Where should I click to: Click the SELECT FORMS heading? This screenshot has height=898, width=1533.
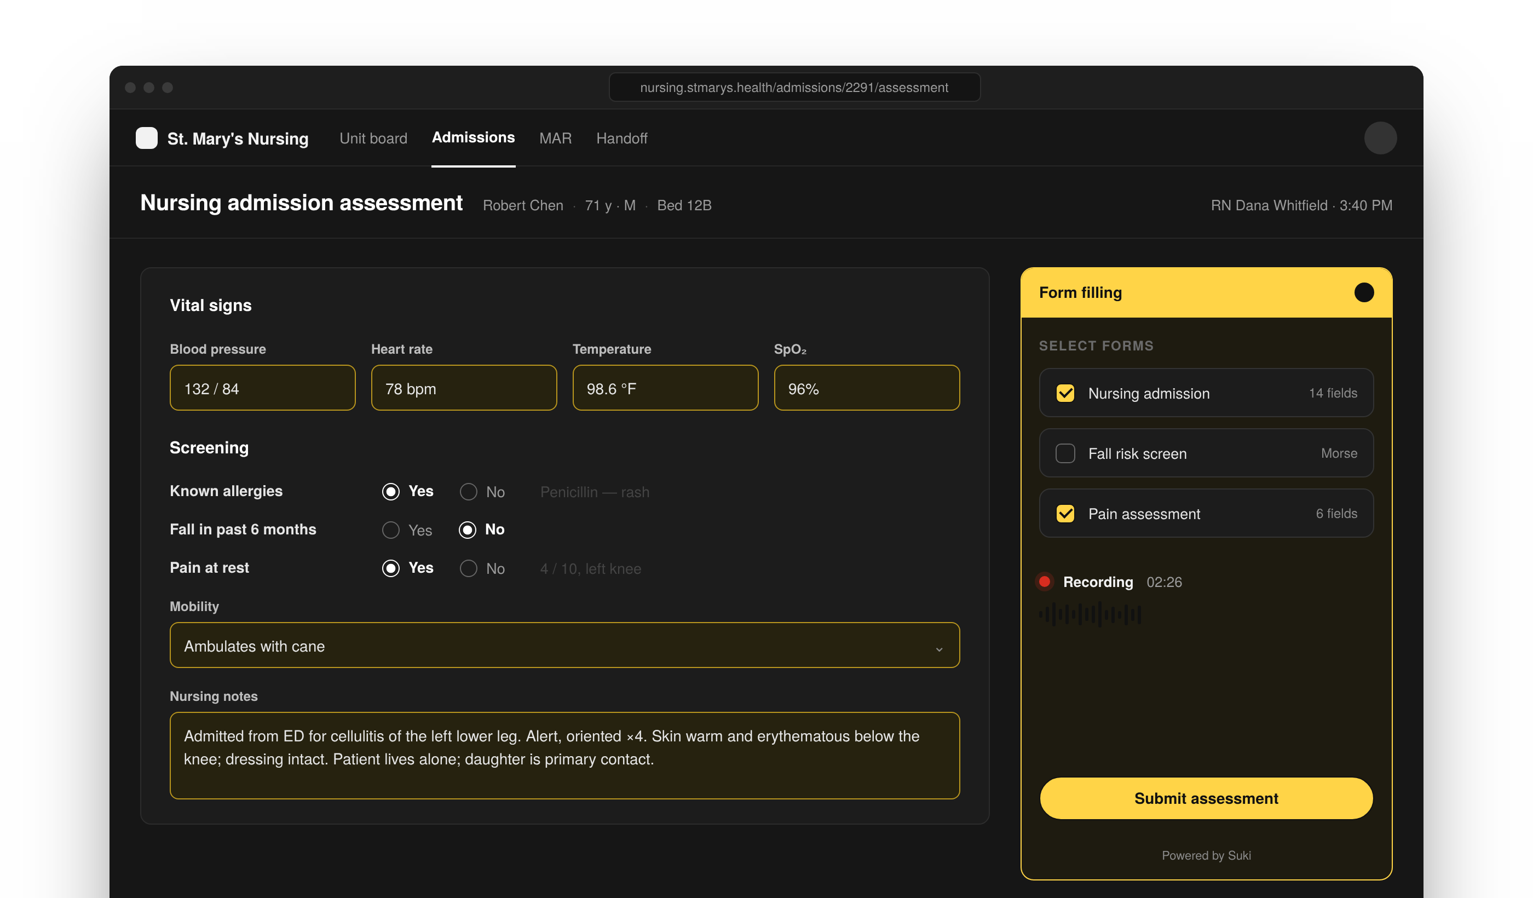pos(1096,346)
